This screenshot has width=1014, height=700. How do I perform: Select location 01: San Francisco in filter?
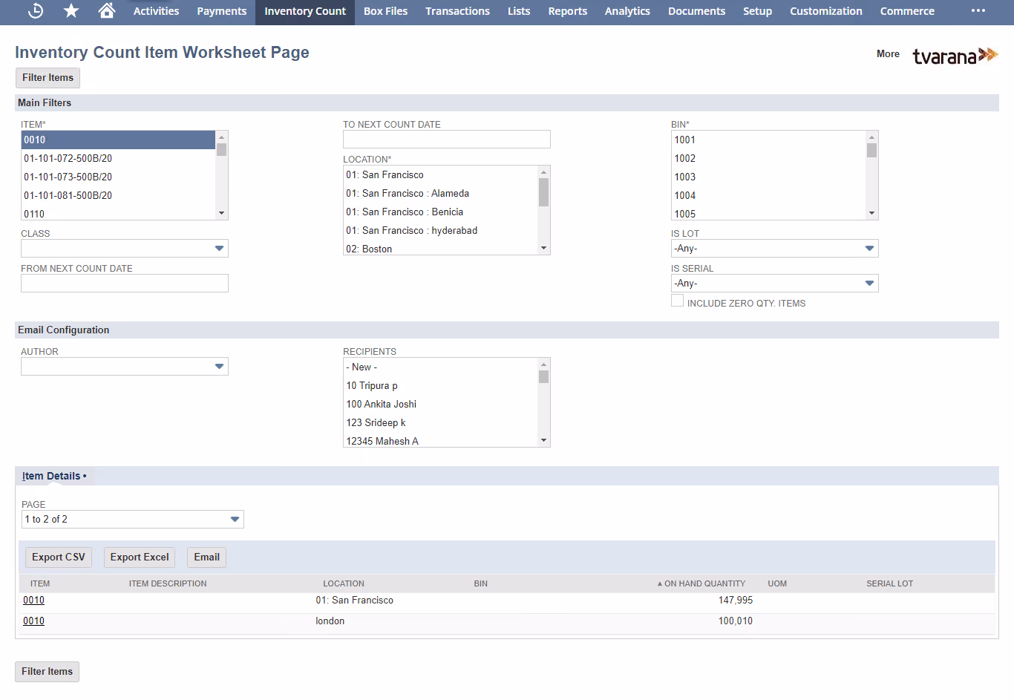tap(440, 175)
